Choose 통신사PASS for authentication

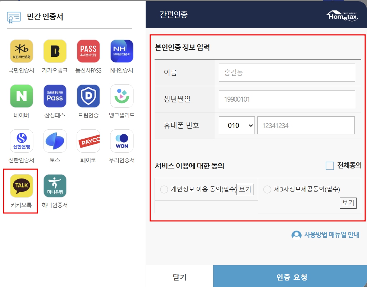(88, 51)
